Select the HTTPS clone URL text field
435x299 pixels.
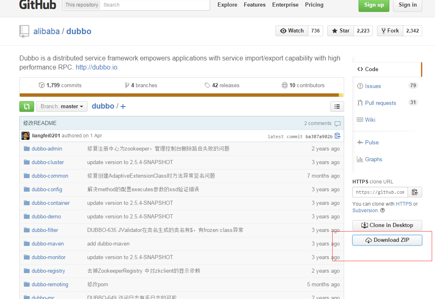(380, 192)
